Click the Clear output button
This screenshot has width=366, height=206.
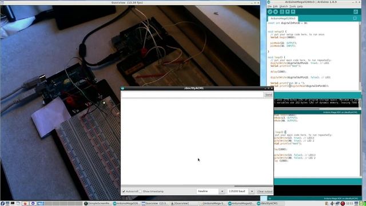[265, 192]
